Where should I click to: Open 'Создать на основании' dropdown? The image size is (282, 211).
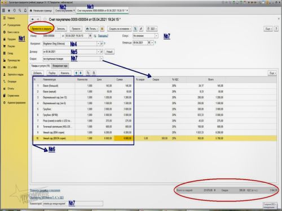tap(120, 29)
